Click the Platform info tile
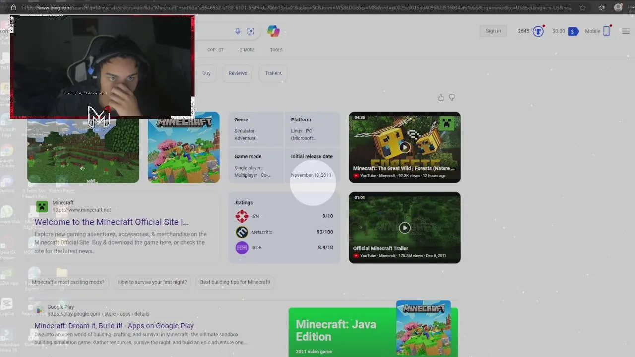635x357 pixels. (313, 129)
